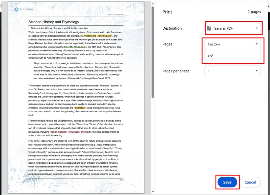Open the Destination dropdown showing Save as PDF
The width and height of the screenshot is (270, 195).
coord(232,28)
